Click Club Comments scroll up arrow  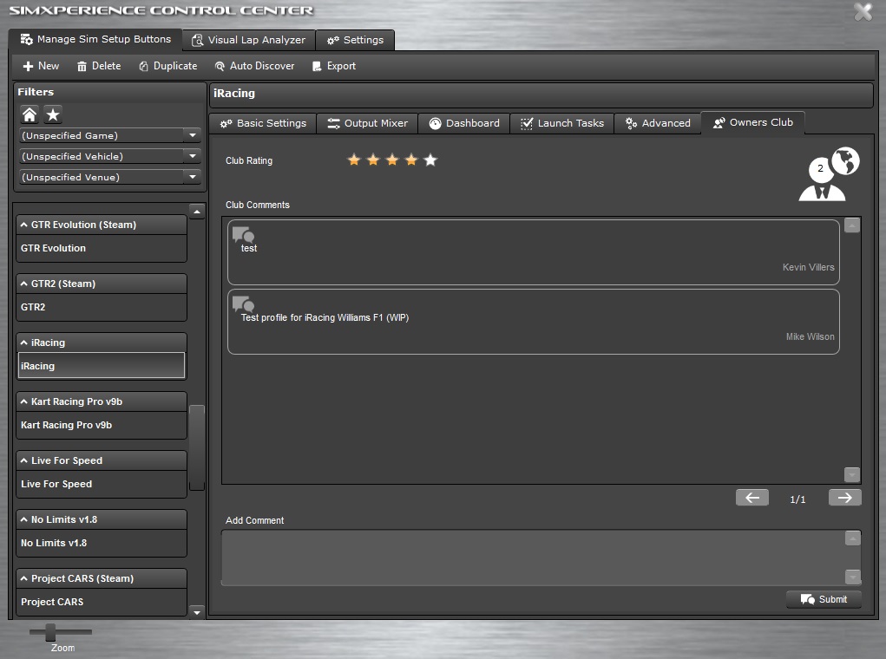(x=852, y=225)
